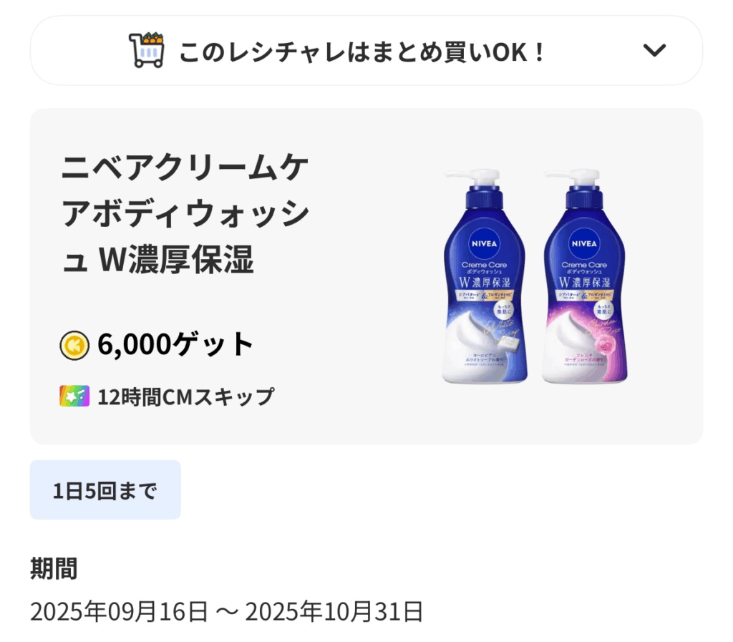The height and width of the screenshot is (642, 733).
Task: Select the start date 2025年09月16日
Action: point(120,612)
